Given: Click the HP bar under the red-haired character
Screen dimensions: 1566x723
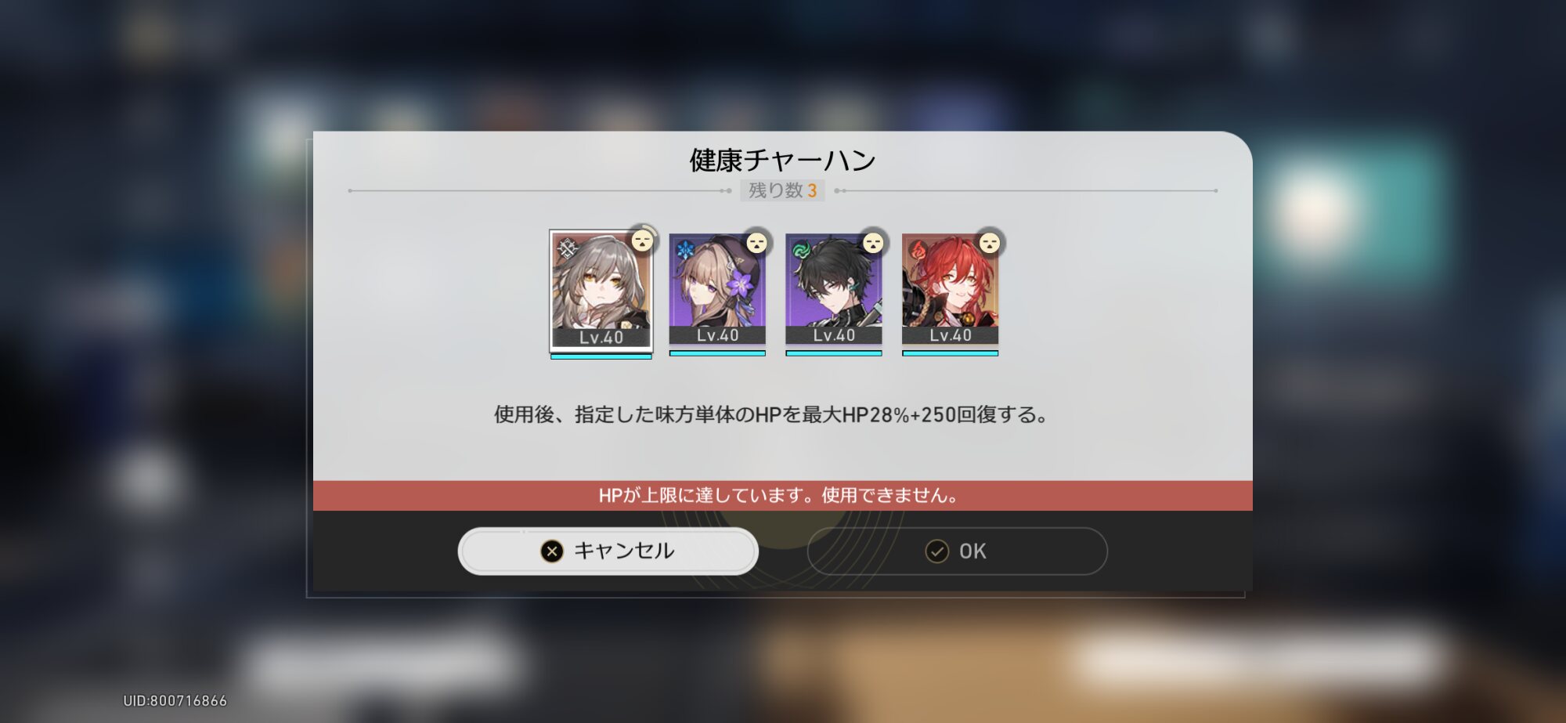Looking at the screenshot, I should 951,353.
